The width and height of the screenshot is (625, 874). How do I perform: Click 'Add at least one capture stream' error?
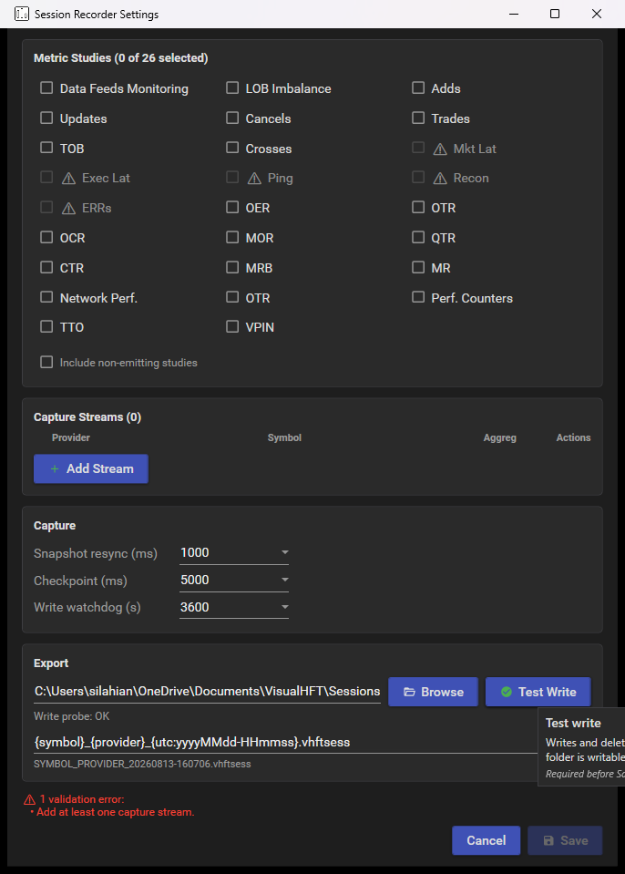pos(116,812)
